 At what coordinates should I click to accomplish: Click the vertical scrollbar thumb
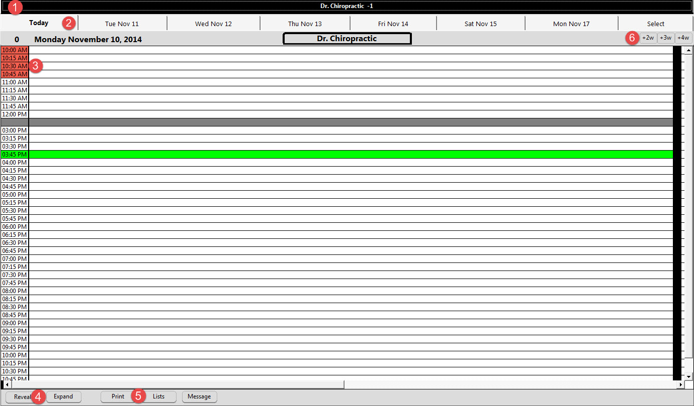pyautogui.click(x=689, y=206)
